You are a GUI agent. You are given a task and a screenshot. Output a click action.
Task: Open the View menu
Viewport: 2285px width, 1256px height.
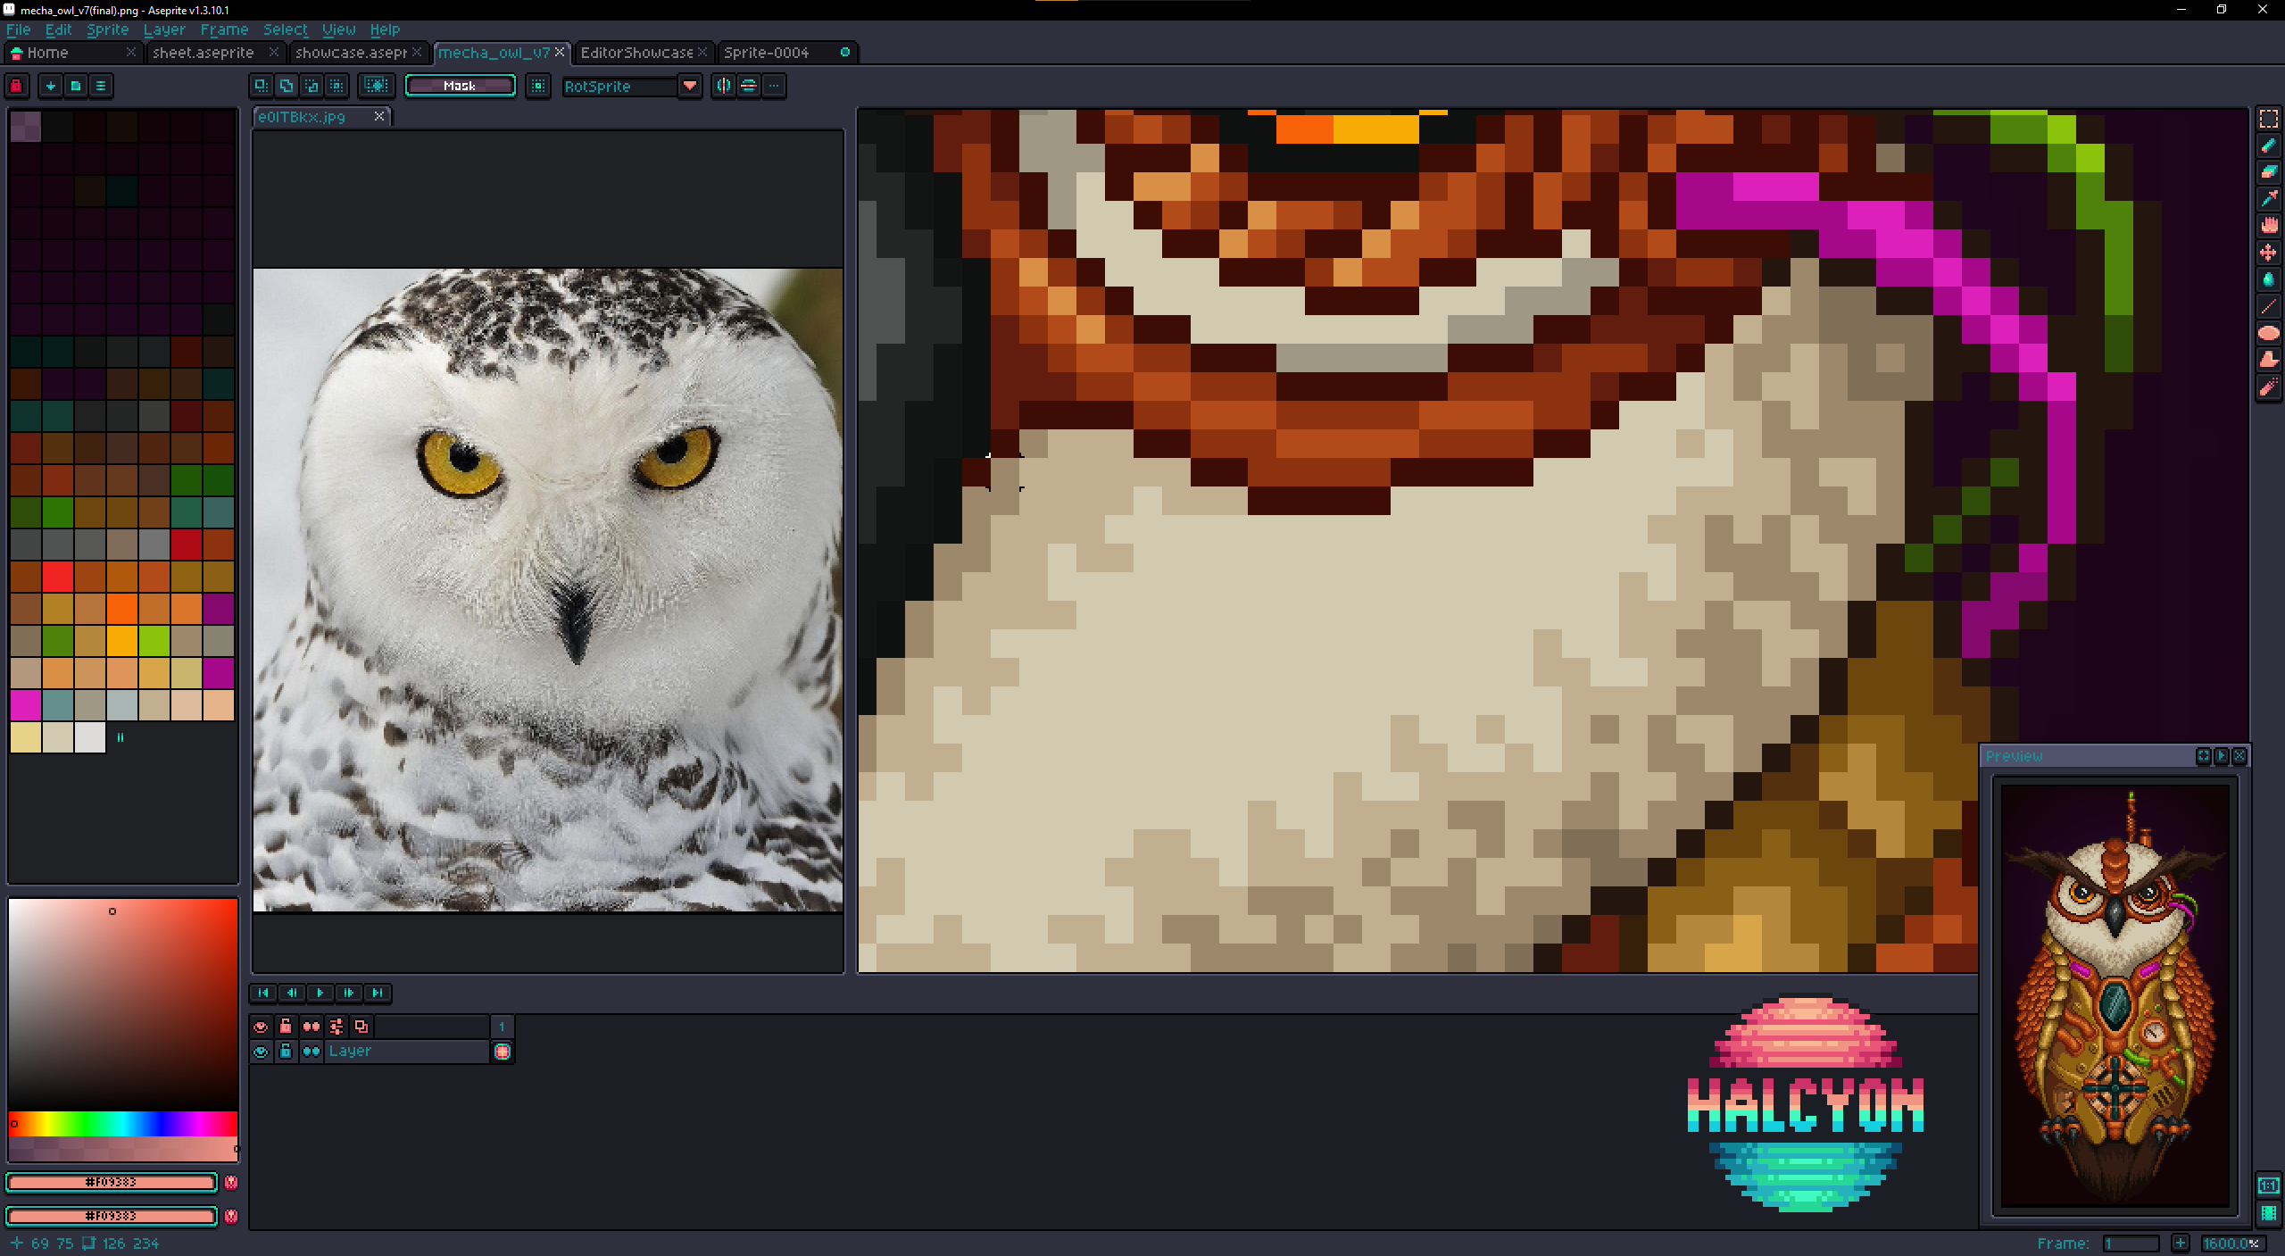tap(339, 29)
